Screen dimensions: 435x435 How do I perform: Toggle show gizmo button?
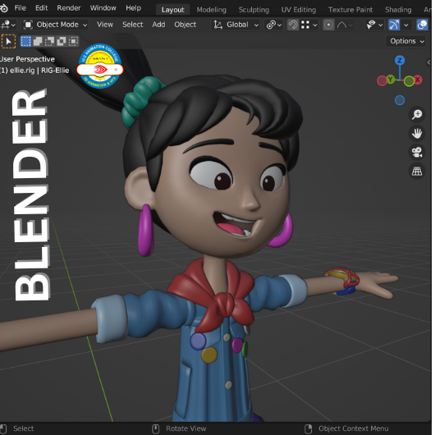(x=394, y=25)
